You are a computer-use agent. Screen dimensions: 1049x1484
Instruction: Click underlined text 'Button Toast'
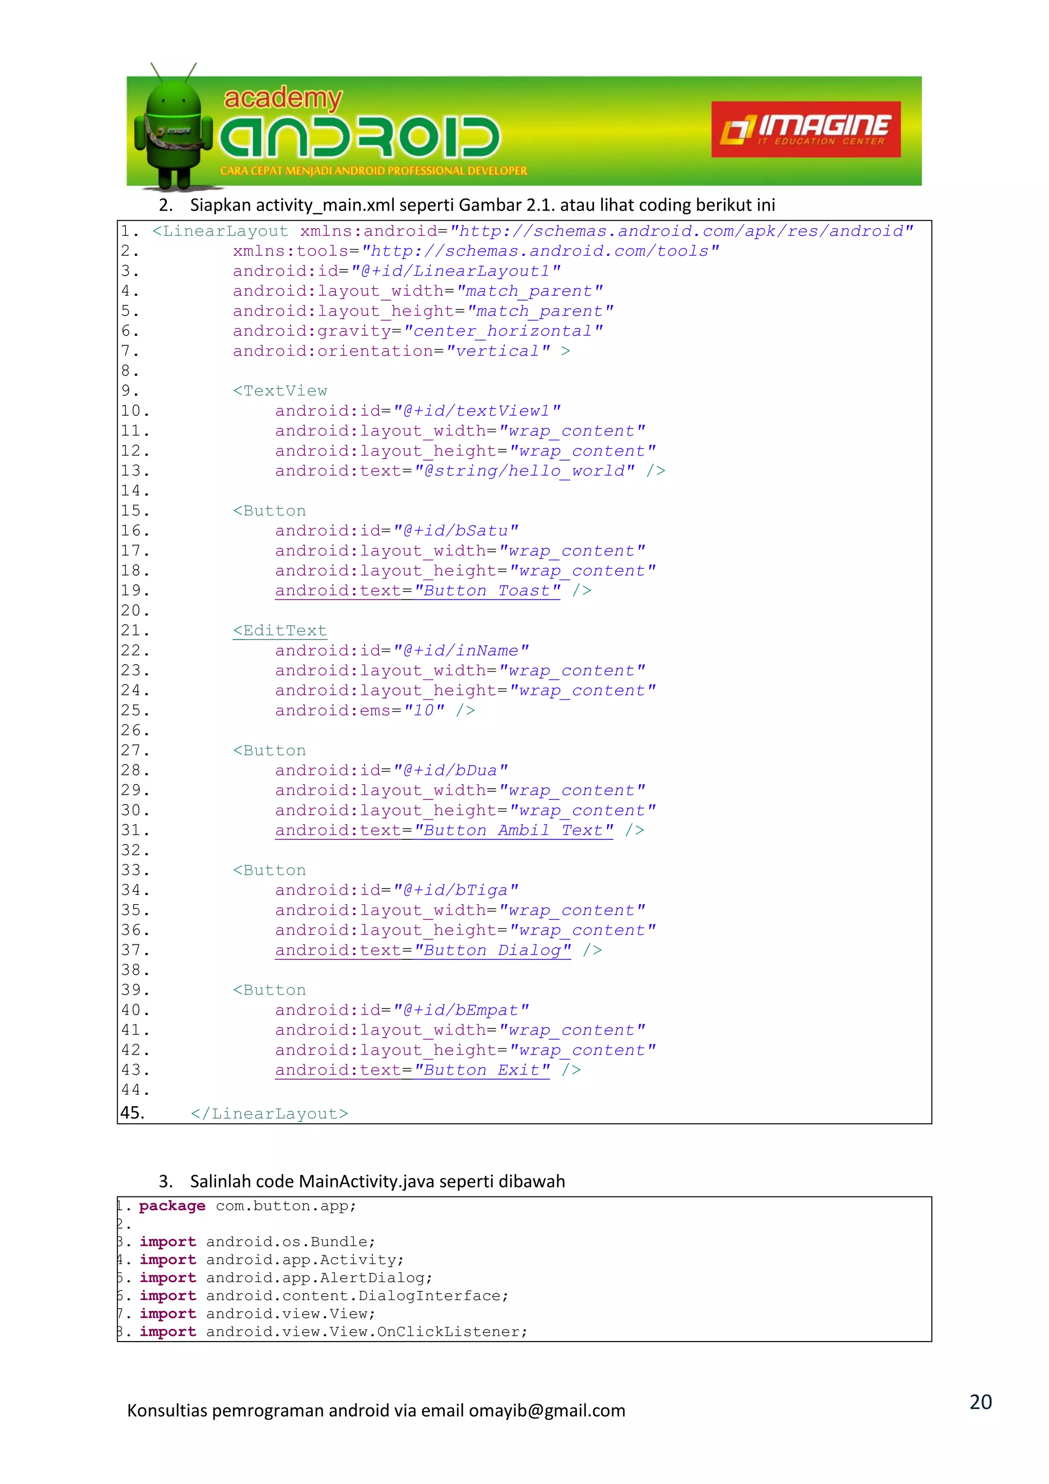[x=487, y=591]
